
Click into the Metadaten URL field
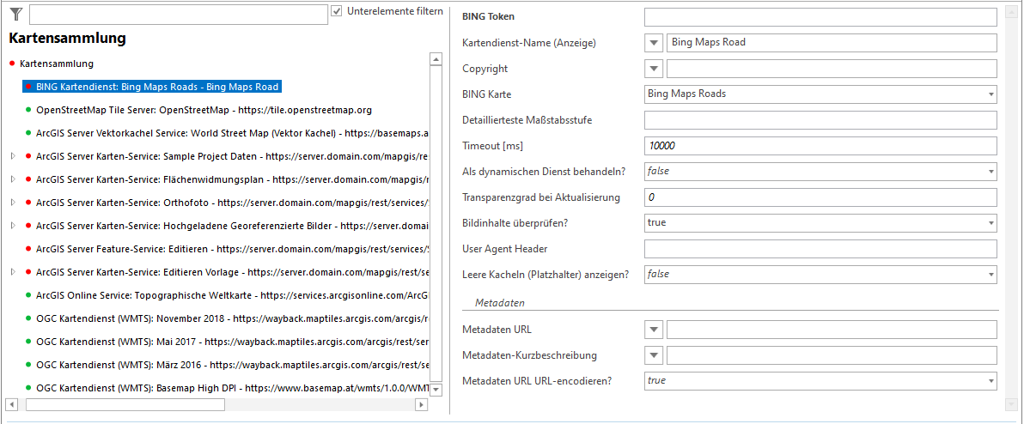[x=832, y=330]
